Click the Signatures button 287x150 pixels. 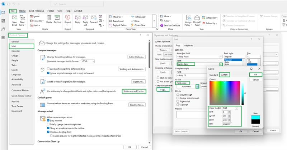coord(138,82)
